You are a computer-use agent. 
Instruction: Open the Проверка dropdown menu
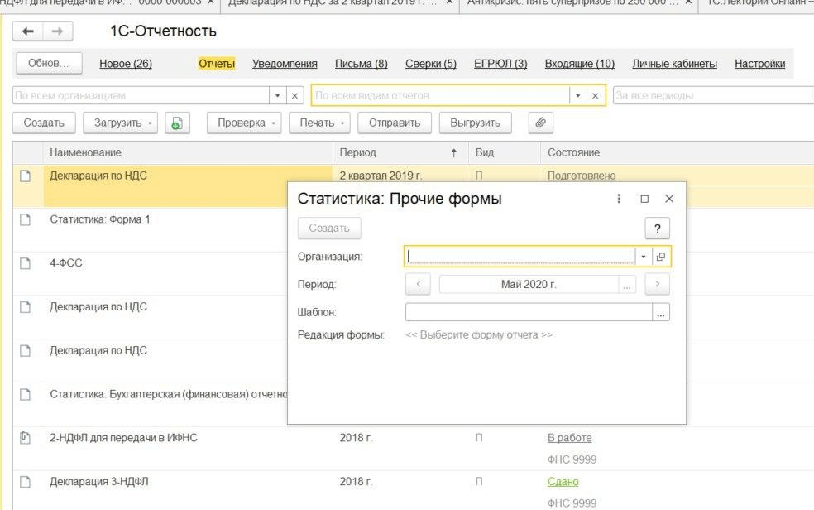tap(244, 123)
